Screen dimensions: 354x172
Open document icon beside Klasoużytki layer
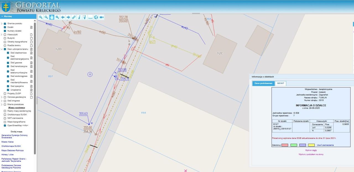(31, 35)
